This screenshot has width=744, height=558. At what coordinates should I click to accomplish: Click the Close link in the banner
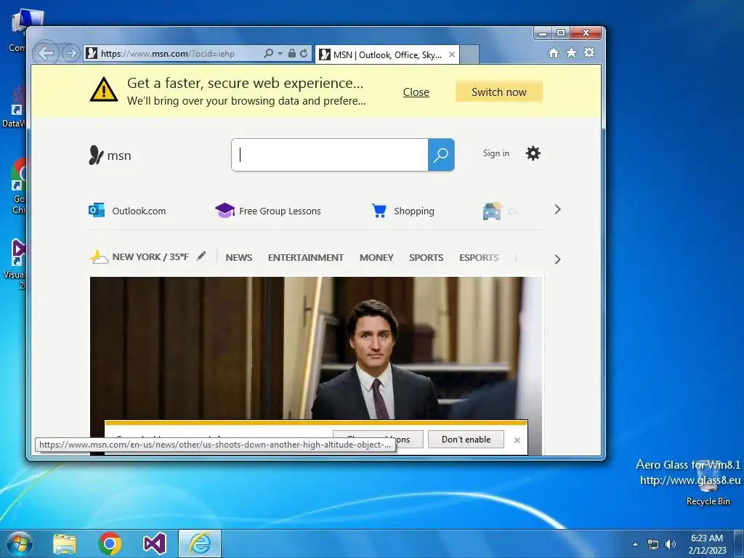(416, 92)
